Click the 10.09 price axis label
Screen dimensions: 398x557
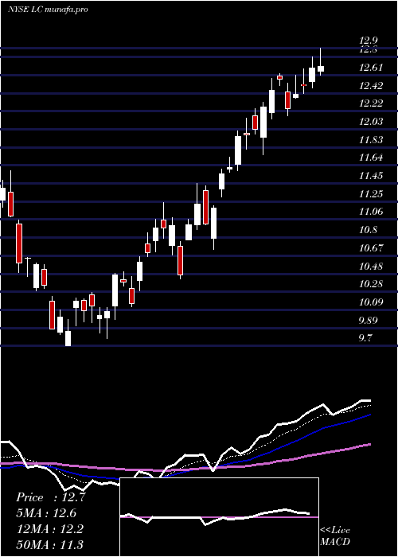[x=372, y=302]
